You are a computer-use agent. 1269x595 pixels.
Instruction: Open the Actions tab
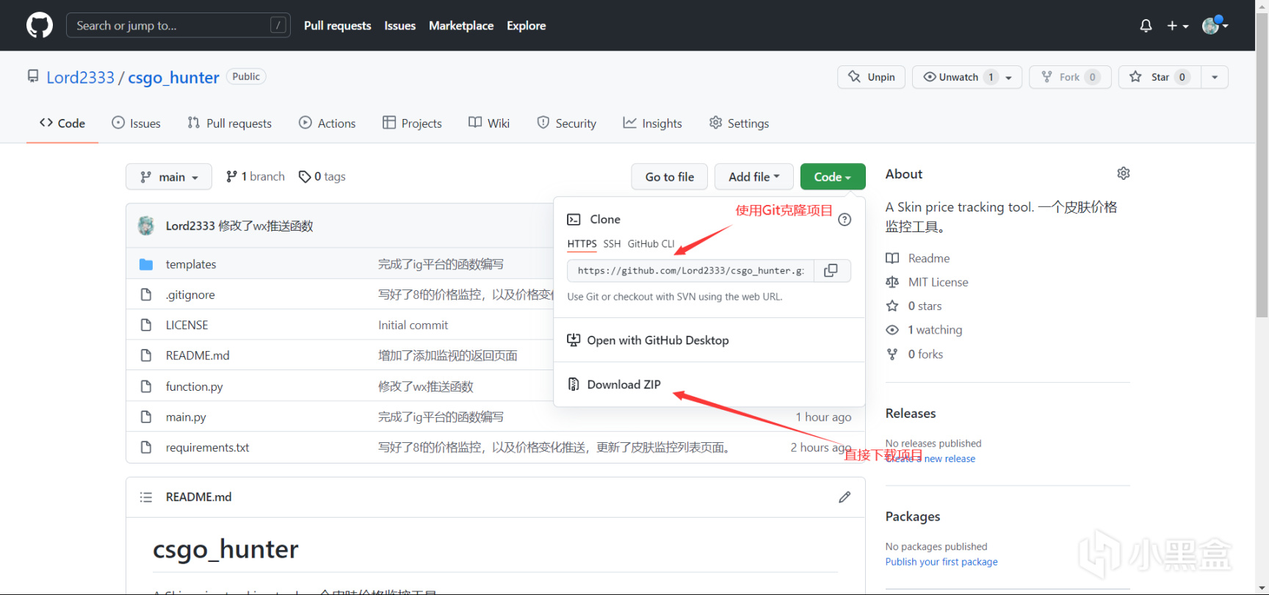(x=327, y=123)
